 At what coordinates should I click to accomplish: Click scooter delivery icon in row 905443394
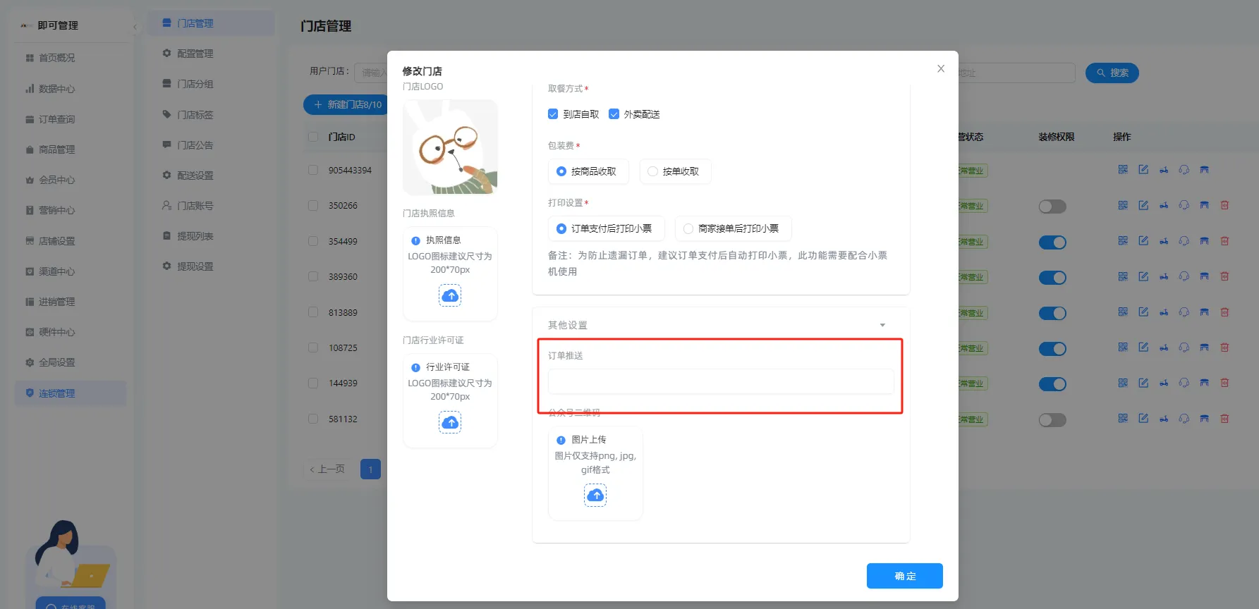click(1164, 170)
